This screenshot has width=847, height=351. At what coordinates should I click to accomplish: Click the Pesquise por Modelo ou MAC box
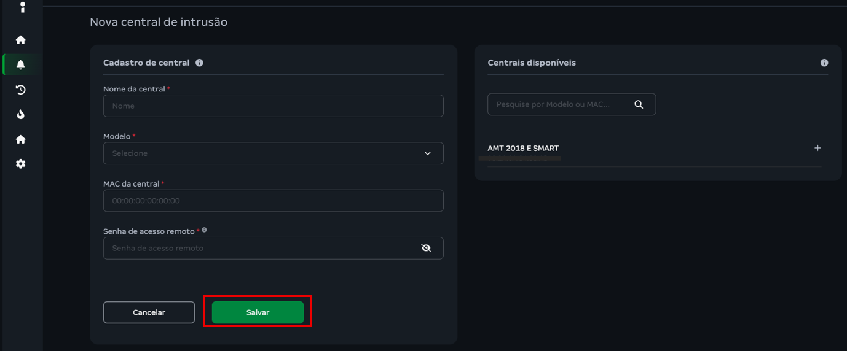click(x=559, y=104)
